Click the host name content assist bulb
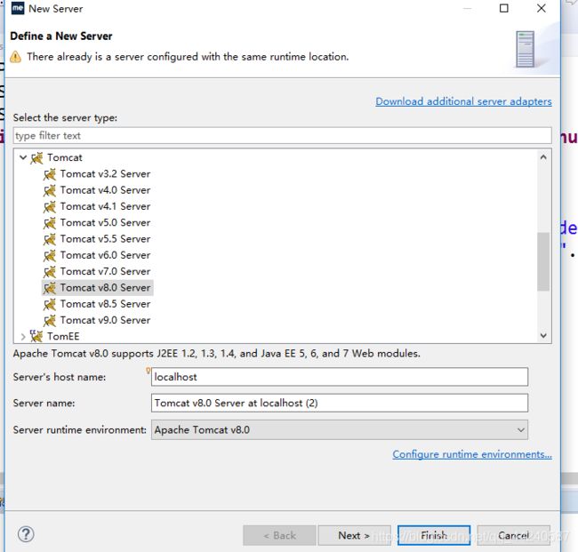This screenshot has width=578, height=552. [x=148, y=371]
